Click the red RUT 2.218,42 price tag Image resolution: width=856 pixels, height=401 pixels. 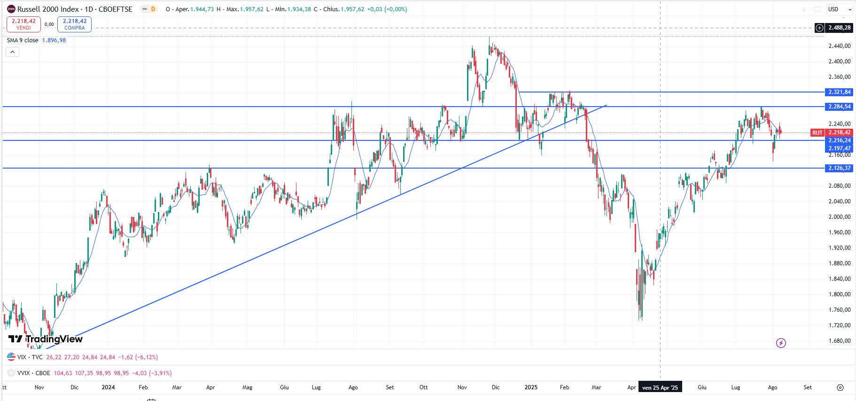click(832, 133)
